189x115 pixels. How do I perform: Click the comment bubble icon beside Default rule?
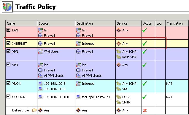pos(34,110)
